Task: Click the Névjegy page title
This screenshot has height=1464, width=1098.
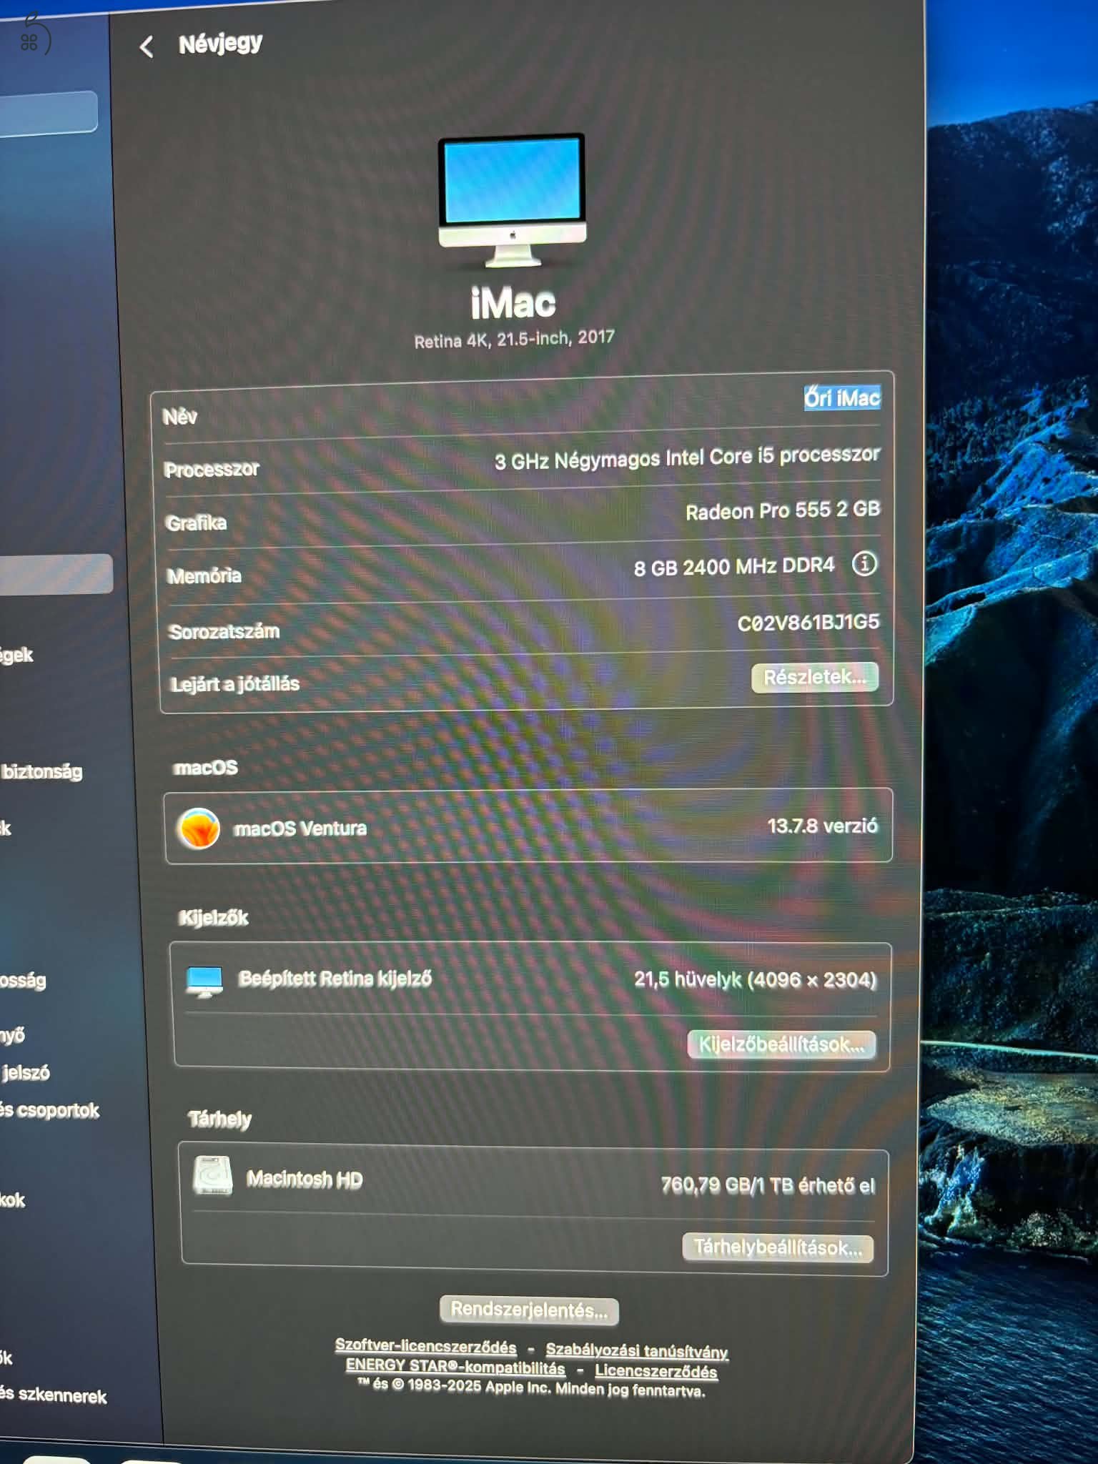Action: [x=220, y=44]
